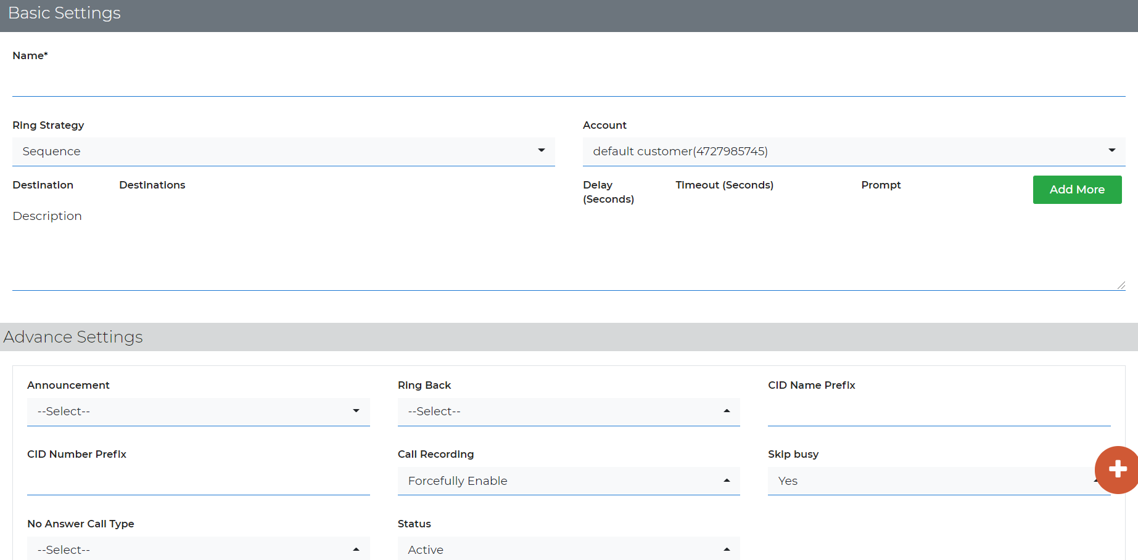Click the Destinations column label

coord(152,185)
